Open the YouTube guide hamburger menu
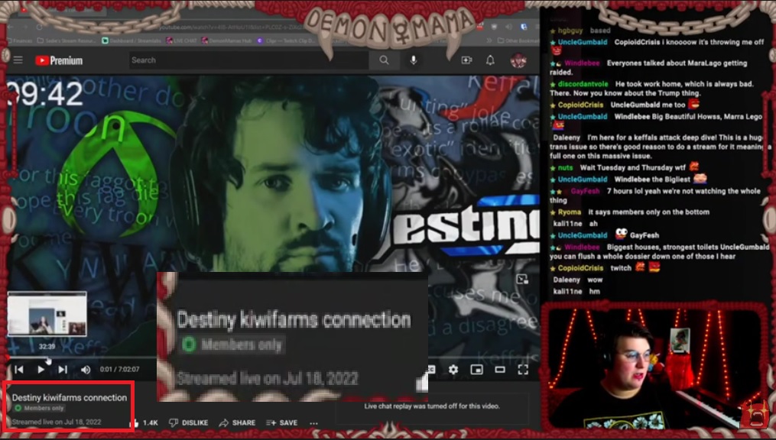 tap(18, 60)
